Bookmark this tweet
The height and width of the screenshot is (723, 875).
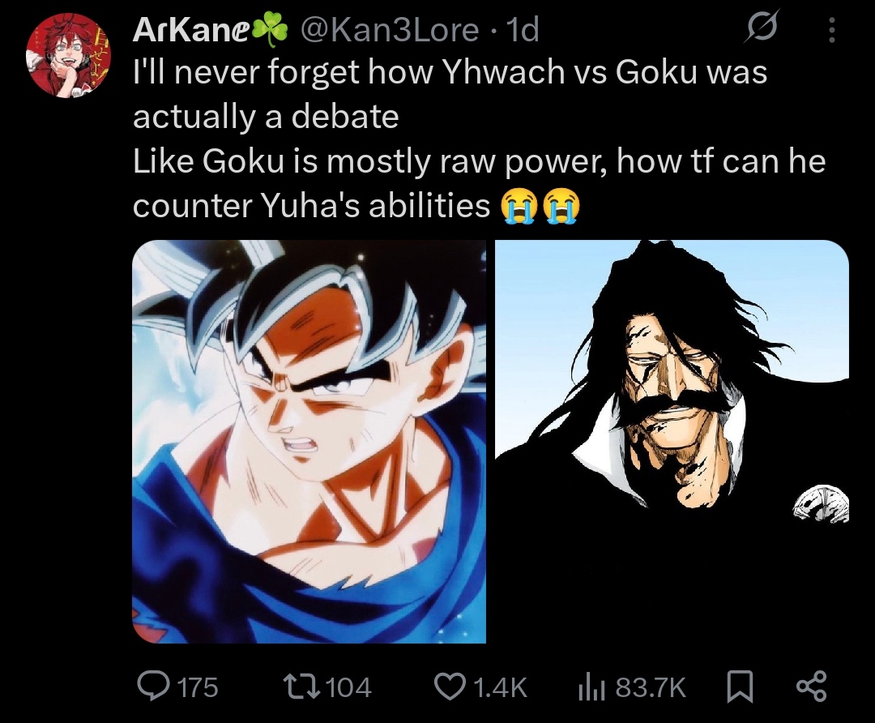[739, 687]
